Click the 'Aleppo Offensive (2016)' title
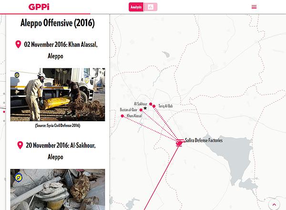 pyautogui.click(x=58, y=23)
